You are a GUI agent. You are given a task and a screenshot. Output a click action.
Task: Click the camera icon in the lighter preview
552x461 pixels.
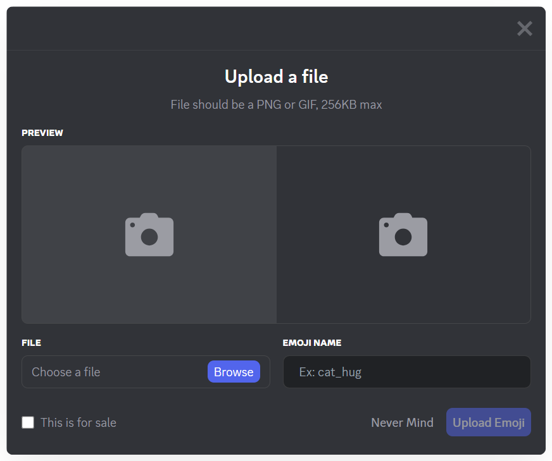coord(149,235)
